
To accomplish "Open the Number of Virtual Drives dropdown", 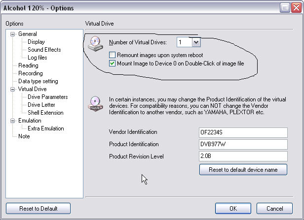I will [195, 43].
